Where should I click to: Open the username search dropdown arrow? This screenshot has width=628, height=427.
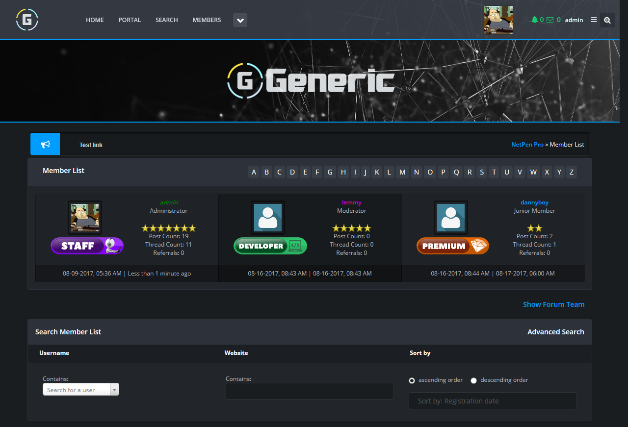114,389
